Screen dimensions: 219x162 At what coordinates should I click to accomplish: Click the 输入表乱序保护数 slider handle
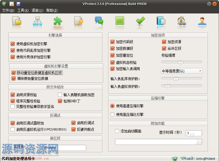coord(176,79)
